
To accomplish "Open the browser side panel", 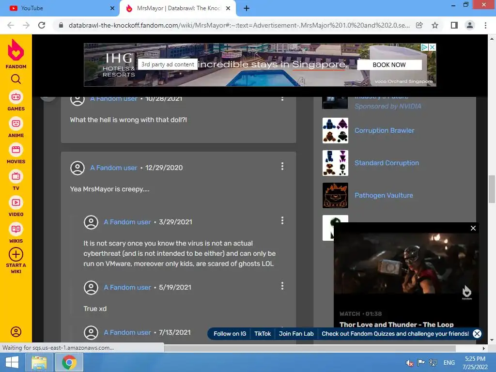I will point(454,25).
